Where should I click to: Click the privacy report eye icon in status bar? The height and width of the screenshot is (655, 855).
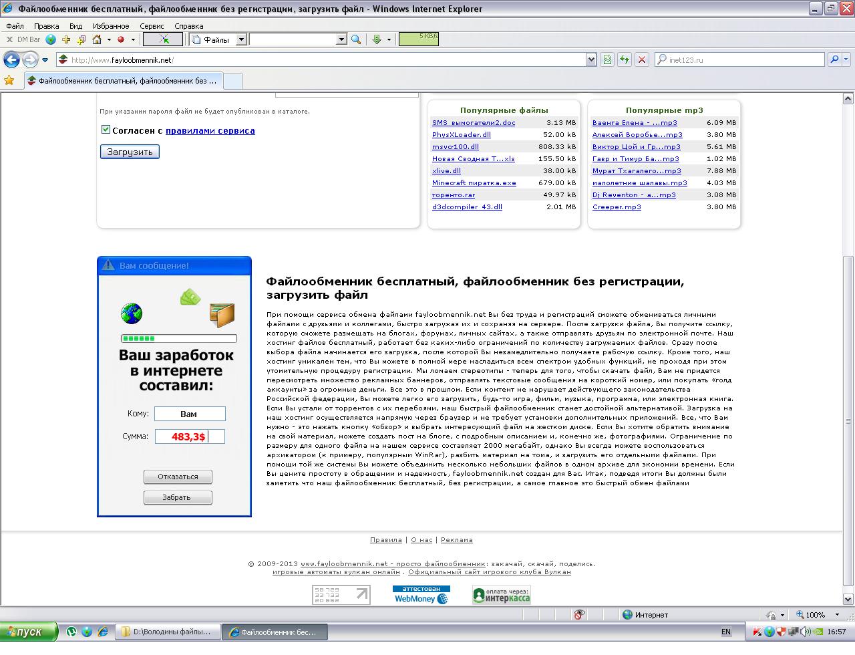click(x=579, y=614)
